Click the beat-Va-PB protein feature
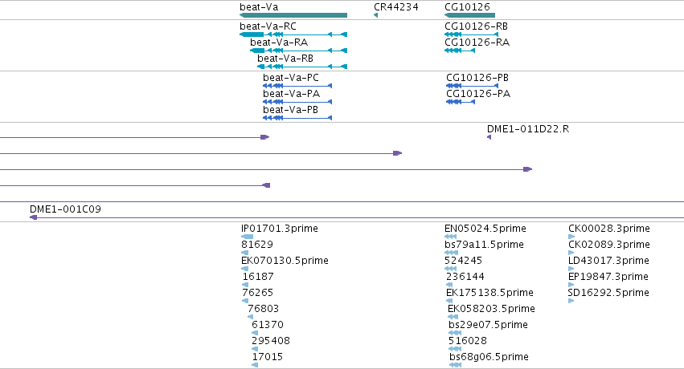 [x=297, y=118]
